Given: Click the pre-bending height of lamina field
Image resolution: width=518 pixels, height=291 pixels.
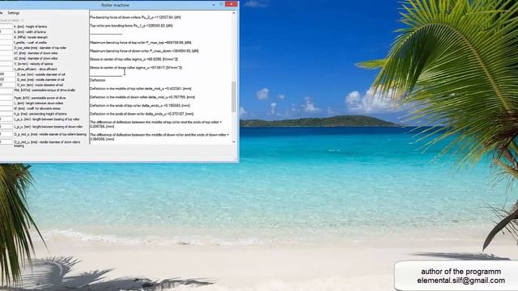Looking at the screenshot, I should pos(6,113).
